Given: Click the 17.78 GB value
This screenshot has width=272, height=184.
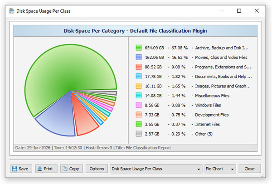Looking at the screenshot, I should (x=153, y=77).
